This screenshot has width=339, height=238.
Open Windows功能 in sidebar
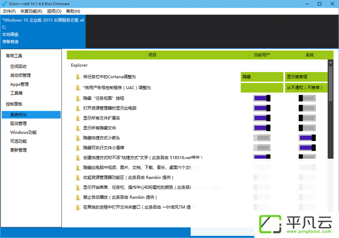[x=23, y=132]
